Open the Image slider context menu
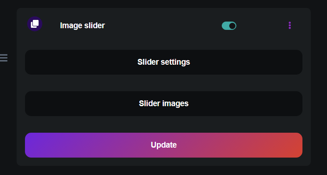 pos(290,25)
